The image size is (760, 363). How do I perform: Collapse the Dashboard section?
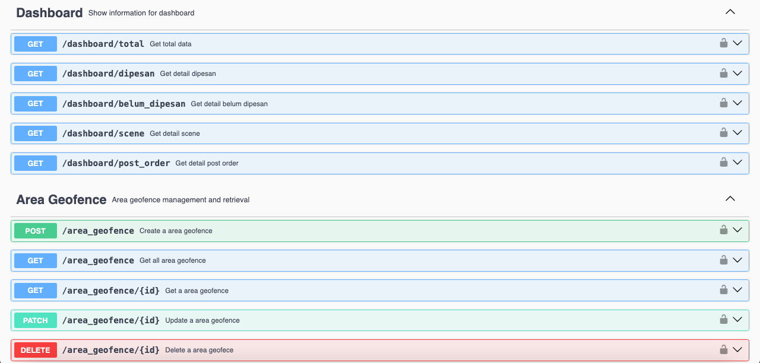click(x=730, y=12)
